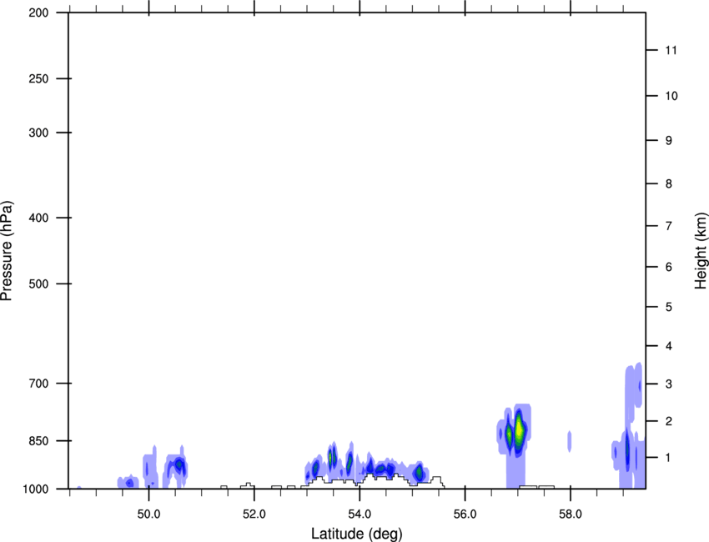Select the 500 pressure tick label
Screen dimensions: 709x542
tap(38, 284)
